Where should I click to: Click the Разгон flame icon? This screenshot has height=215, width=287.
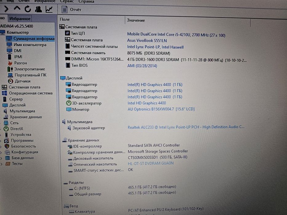(x=10, y=63)
